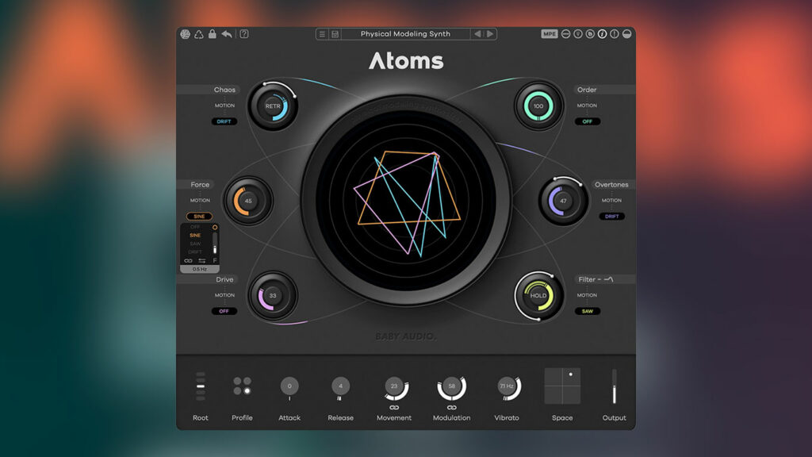812x457 pixels.
Task: Click the randomize triangle icon top left
Action: 199,33
